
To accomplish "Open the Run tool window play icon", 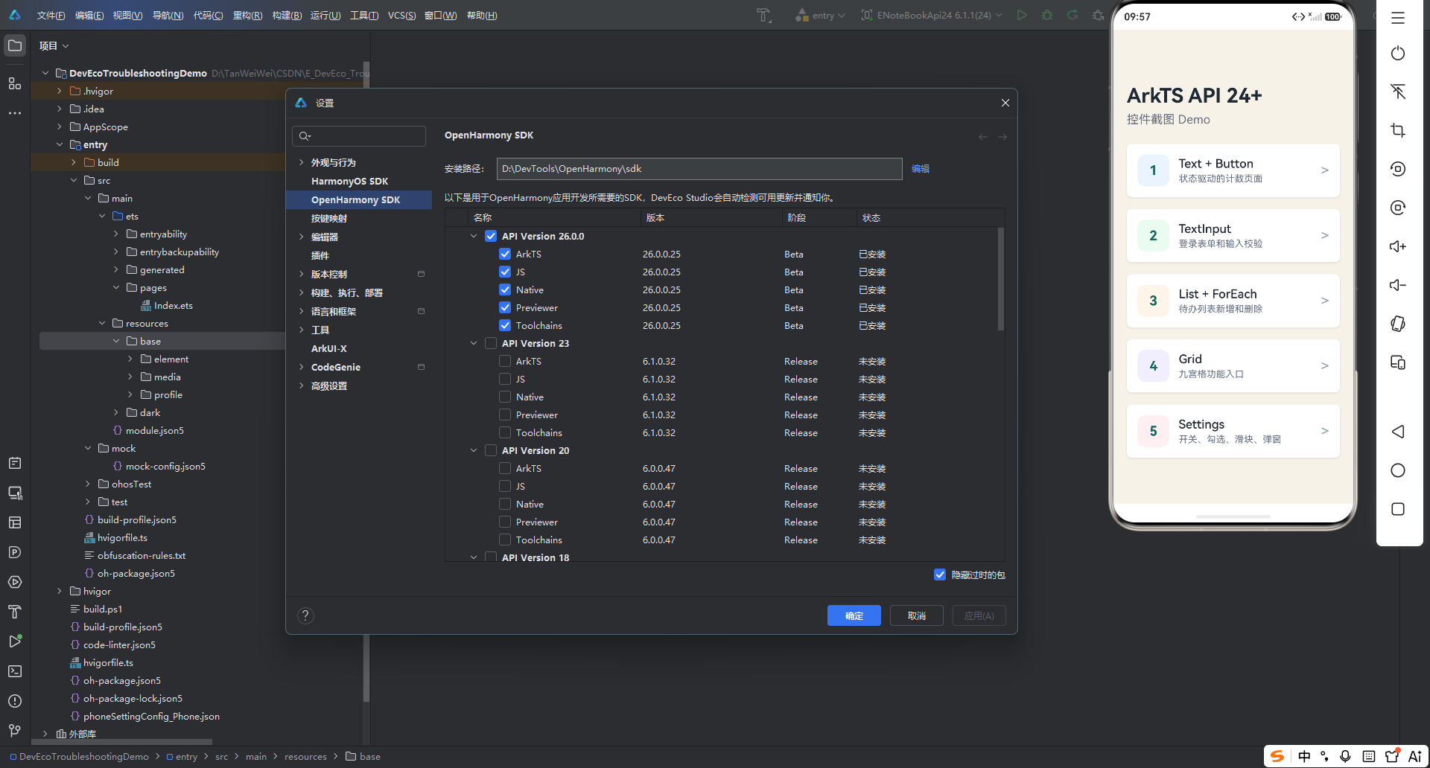I will (x=15, y=641).
